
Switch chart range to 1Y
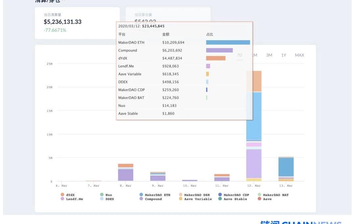tap(284, 55)
